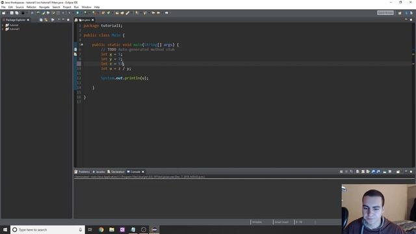
Task: Expand the tutorial1 project node
Action: point(3,29)
